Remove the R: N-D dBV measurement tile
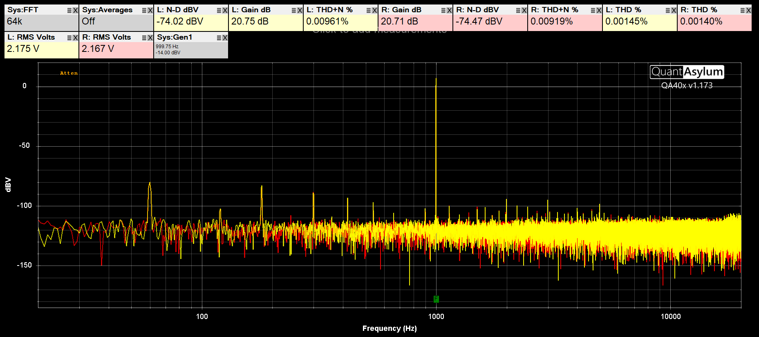The height and width of the screenshot is (337, 759). coord(524,10)
